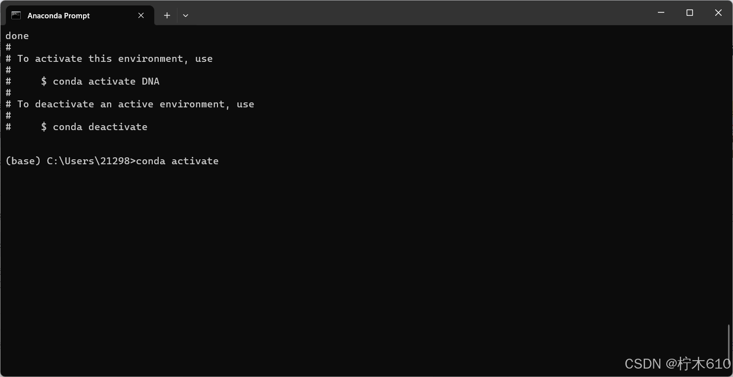
Task: Click the plus icon to open new tab
Action: point(167,15)
